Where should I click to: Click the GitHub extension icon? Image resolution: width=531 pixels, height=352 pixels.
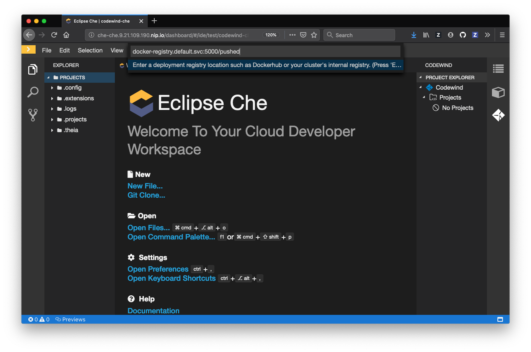coord(463,35)
